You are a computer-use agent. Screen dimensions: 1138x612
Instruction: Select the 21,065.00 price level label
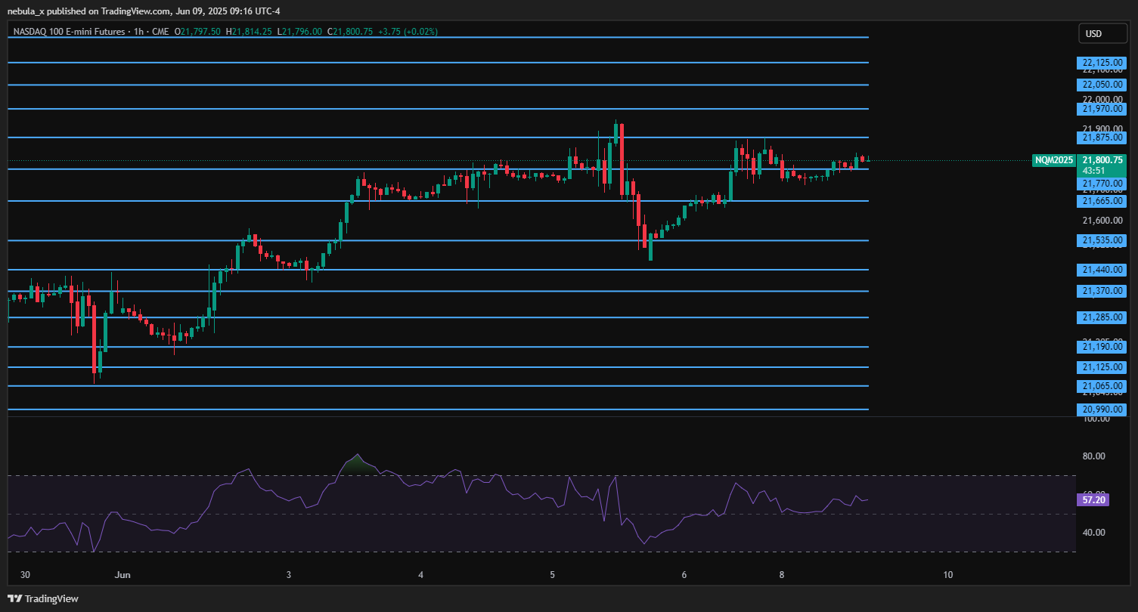(1102, 386)
